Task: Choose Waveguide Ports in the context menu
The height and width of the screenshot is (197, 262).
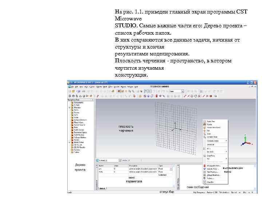Action: [x=214, y=166]
